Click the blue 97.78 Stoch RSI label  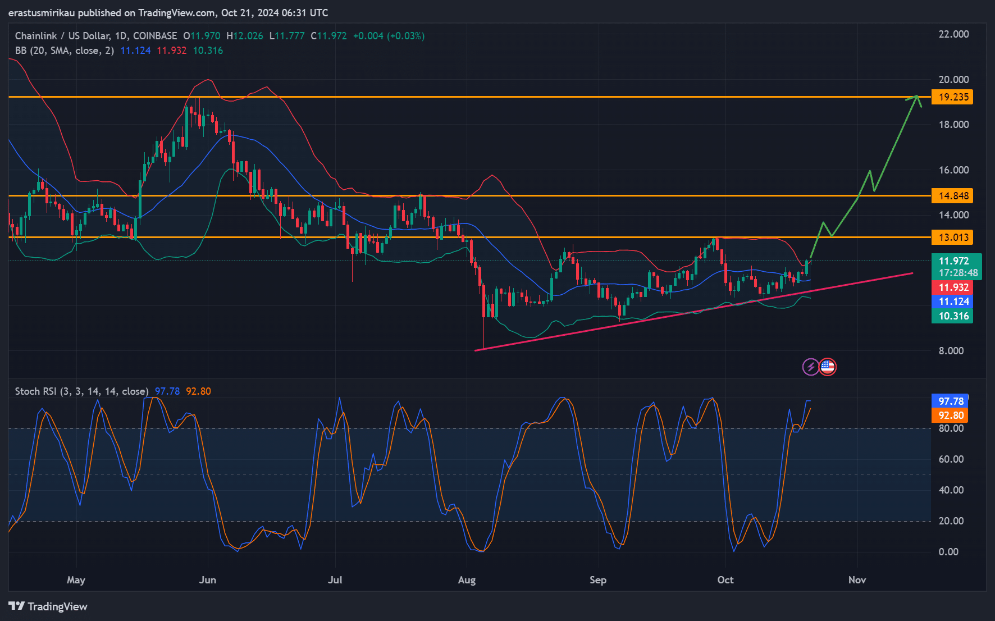tap(950, 401)
